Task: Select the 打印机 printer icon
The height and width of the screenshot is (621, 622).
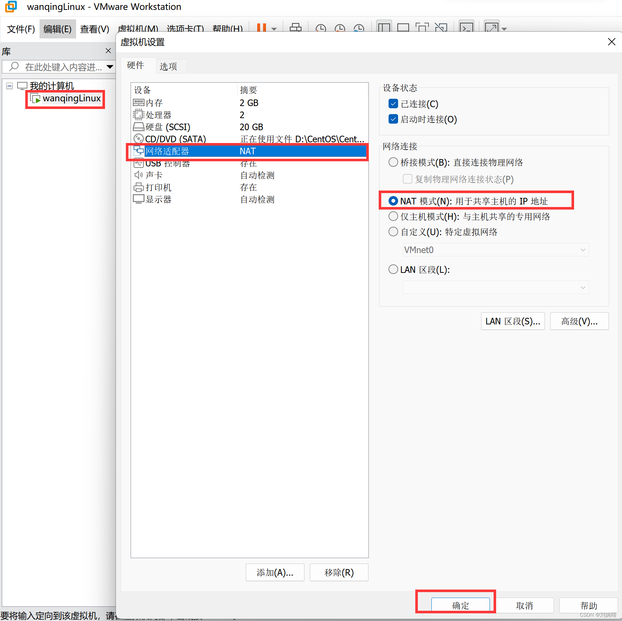Action: (x=139, y=187)
